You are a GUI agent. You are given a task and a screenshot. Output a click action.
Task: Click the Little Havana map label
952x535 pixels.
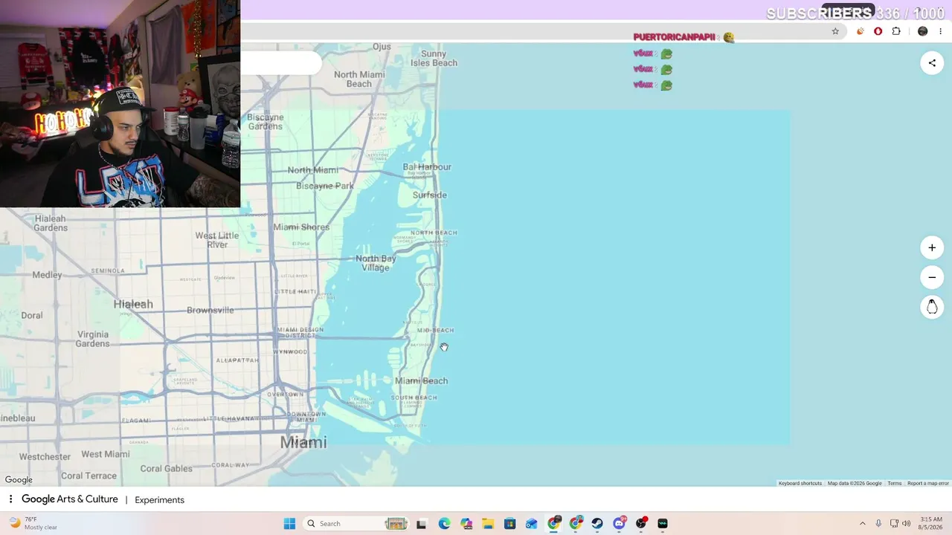coord(229,419)
